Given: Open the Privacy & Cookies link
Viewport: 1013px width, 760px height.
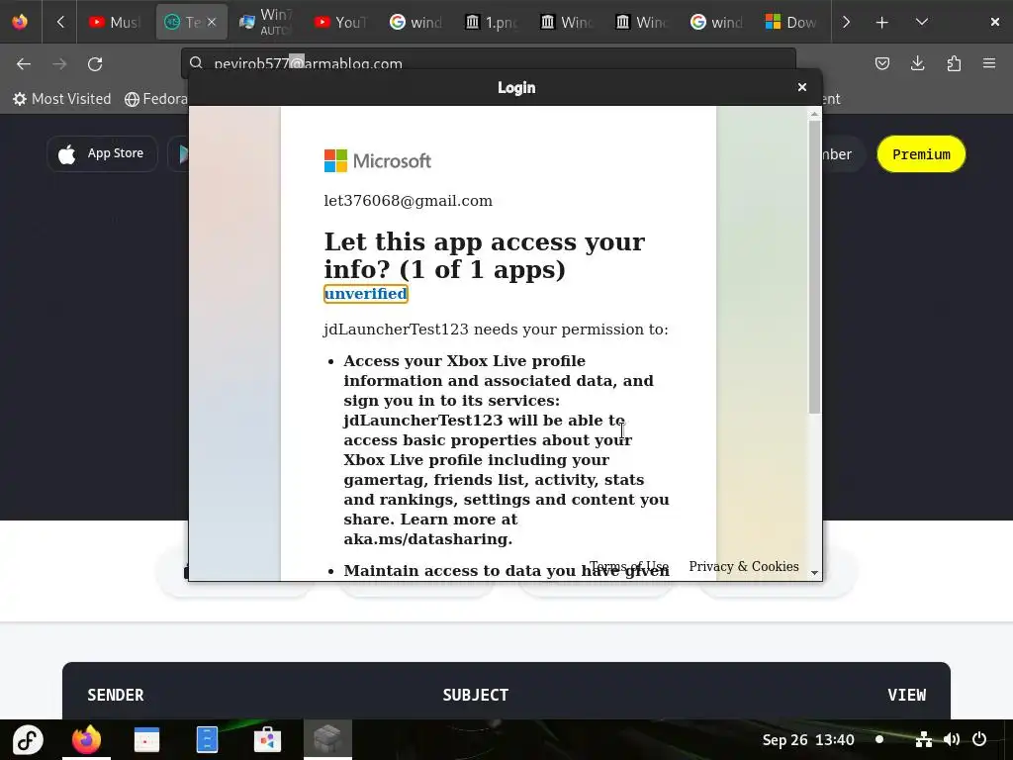Looking at the screenshot, I should (744, 567).
